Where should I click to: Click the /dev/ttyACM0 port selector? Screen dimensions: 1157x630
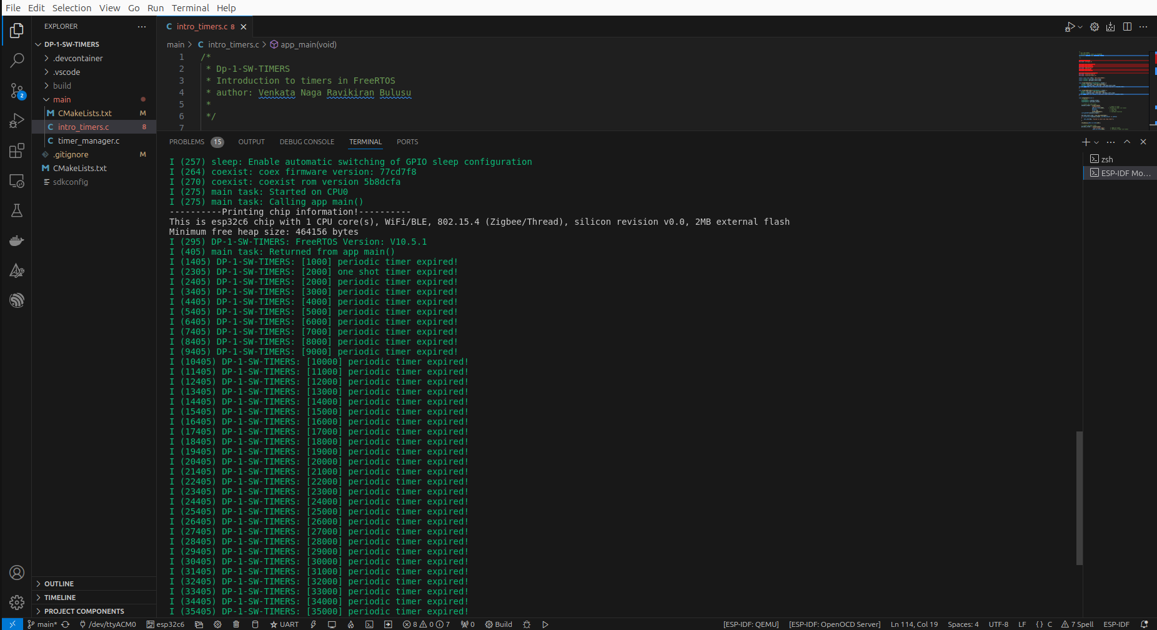tap(108, 624)
